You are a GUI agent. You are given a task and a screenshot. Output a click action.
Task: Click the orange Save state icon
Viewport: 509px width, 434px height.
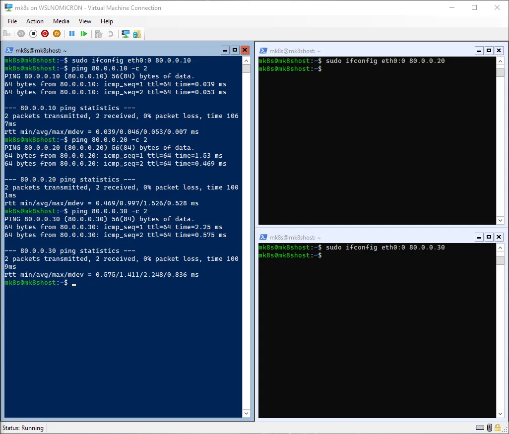point(57,34)
